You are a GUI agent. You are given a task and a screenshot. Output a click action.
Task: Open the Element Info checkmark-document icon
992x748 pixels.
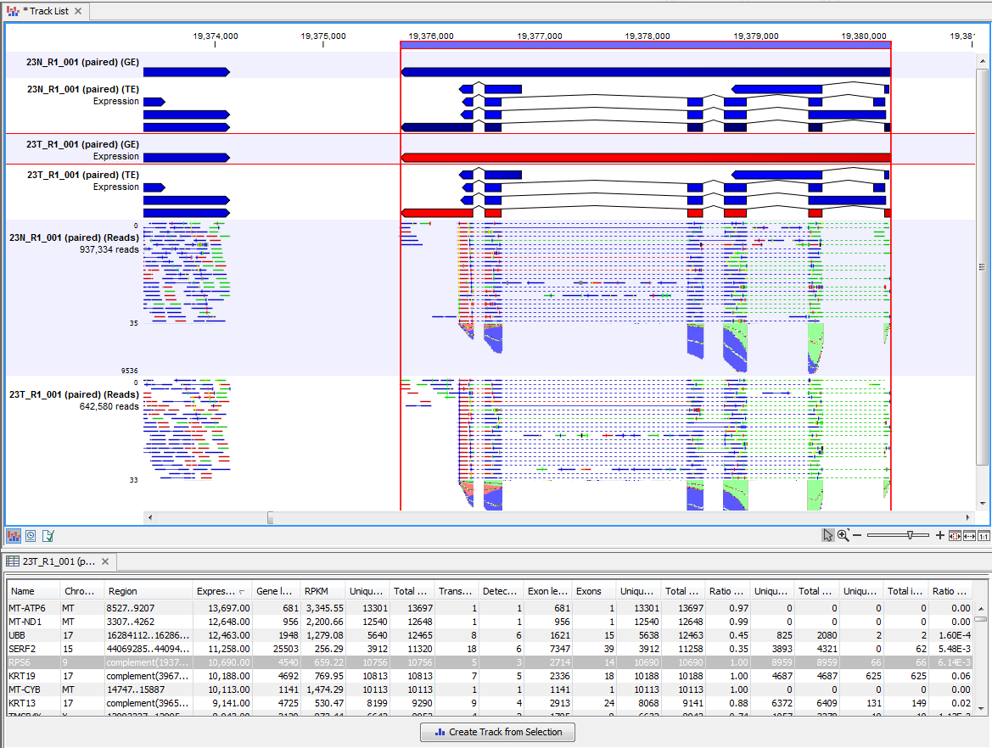47,535
